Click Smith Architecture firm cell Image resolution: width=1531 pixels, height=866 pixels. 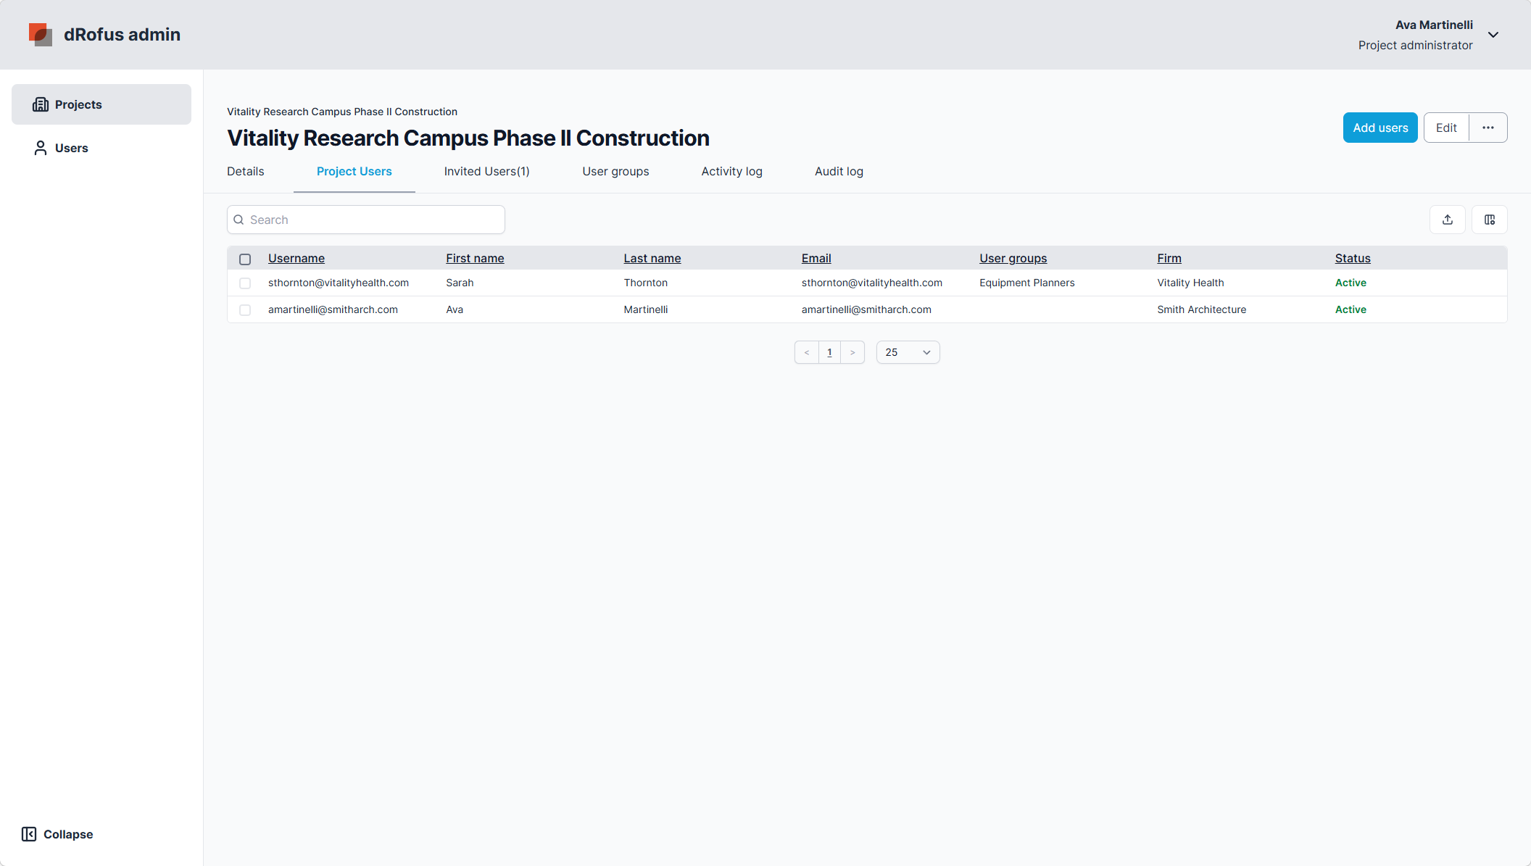point(1202,309)
